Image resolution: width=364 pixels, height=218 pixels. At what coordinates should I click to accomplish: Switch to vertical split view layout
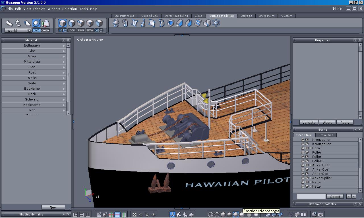(88, 215)
